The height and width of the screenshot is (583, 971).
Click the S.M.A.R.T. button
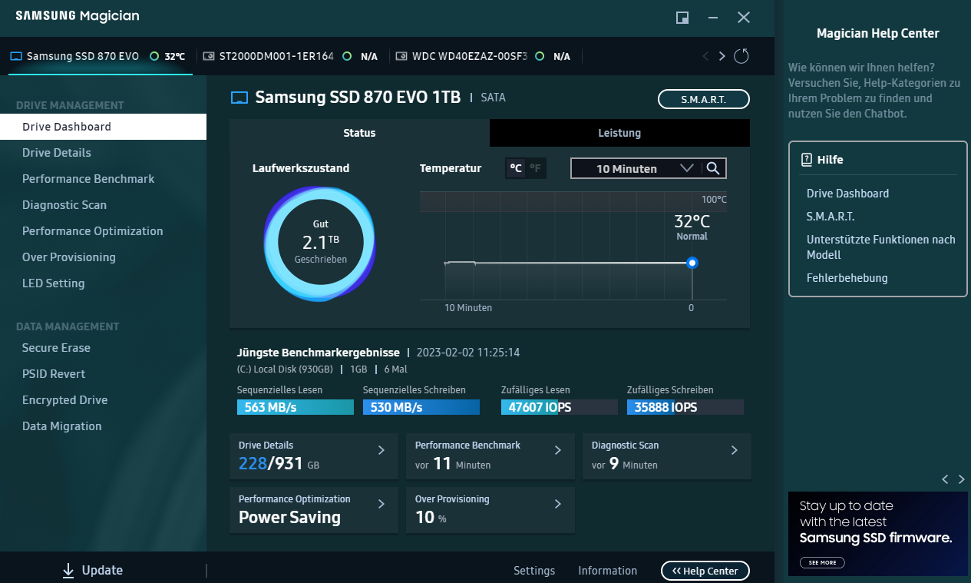[x=704, y=99]
